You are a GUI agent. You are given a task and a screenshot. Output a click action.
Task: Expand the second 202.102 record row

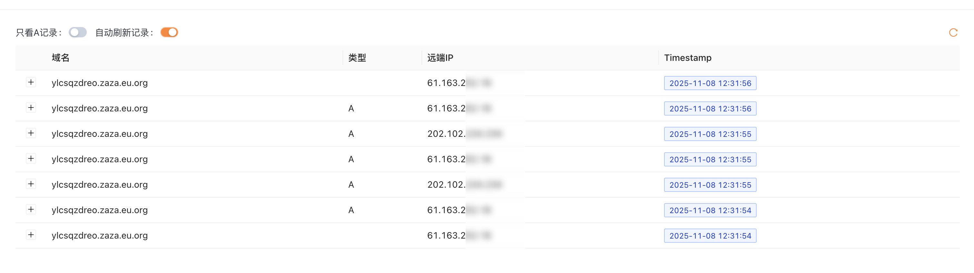coord(31,184)
